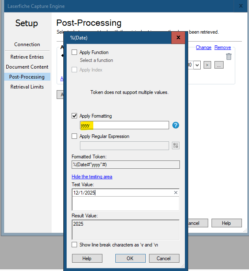
Task: Go to Retrieval Limits setup page
Action: tap(27, 87)
